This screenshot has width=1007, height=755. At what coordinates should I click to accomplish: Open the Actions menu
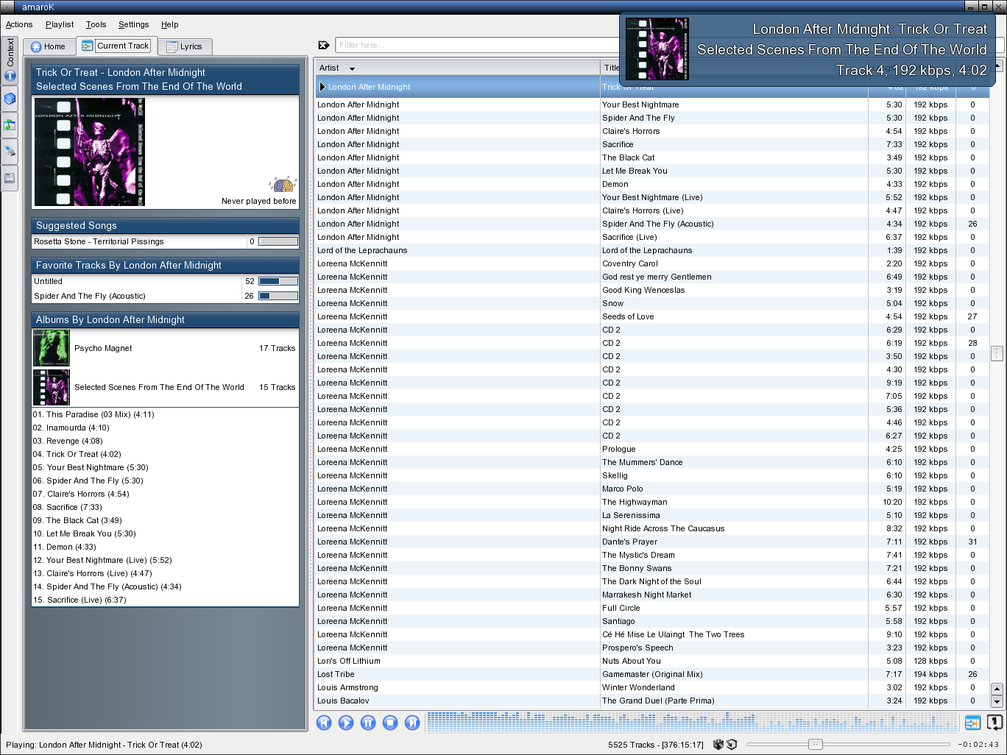[x=19, y=24]
